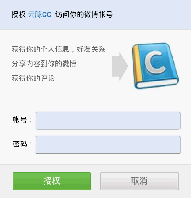
Task: Click the white pages of the book icon
Action: pyautogui.click(x=157, y=83)
